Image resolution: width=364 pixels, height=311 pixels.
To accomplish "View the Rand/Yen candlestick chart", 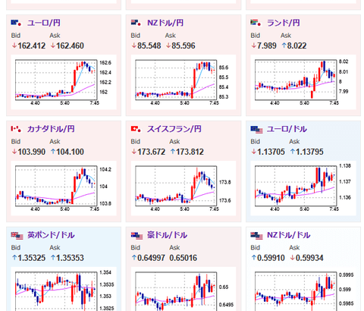I will tap(303, 82).
